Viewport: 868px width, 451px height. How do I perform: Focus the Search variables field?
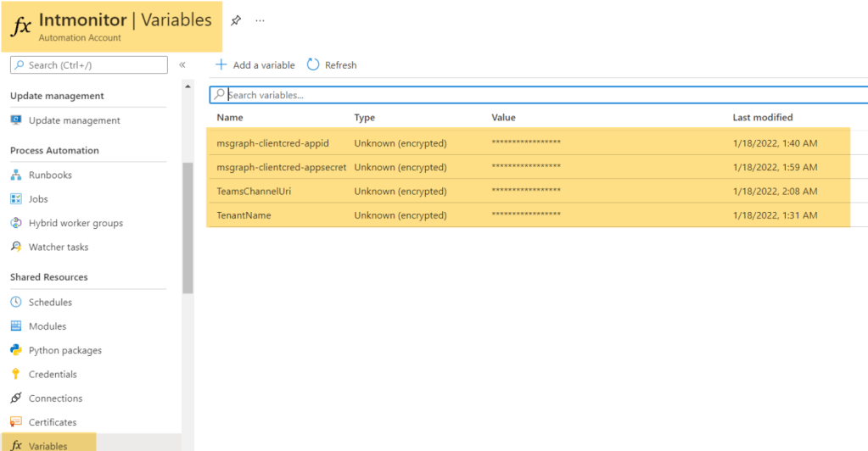543,95
